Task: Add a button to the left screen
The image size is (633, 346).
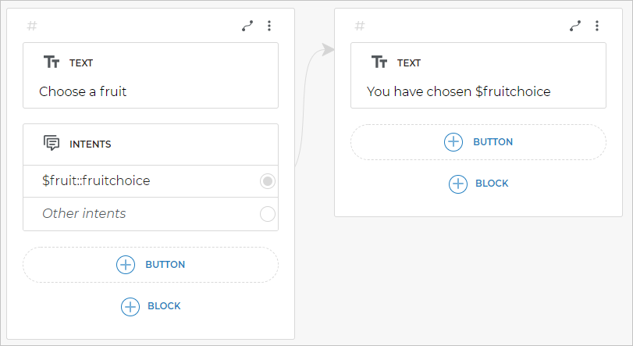Action: [151, 265]
